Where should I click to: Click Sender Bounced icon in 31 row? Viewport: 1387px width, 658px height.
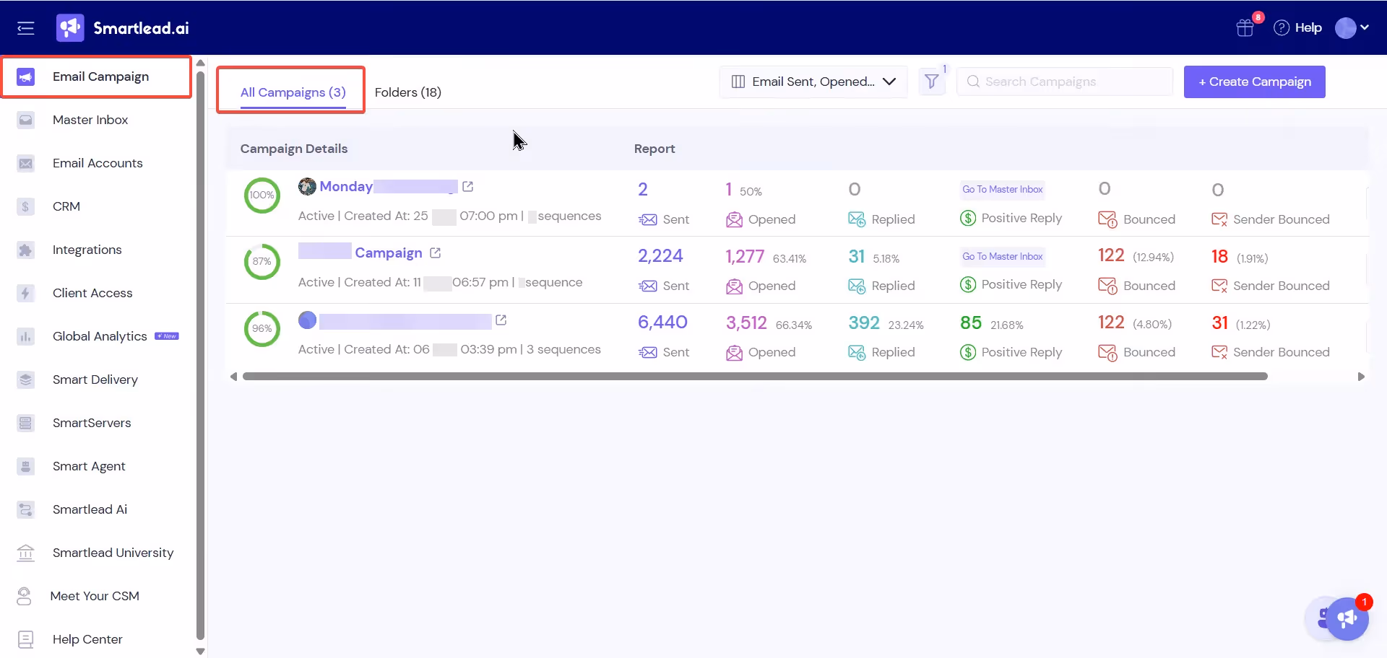coord(1219,352)
